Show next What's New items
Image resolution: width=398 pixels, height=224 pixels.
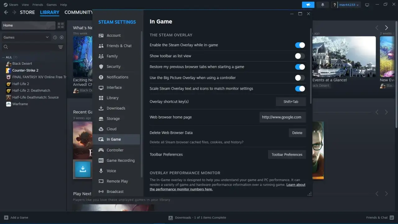point(386,28)
